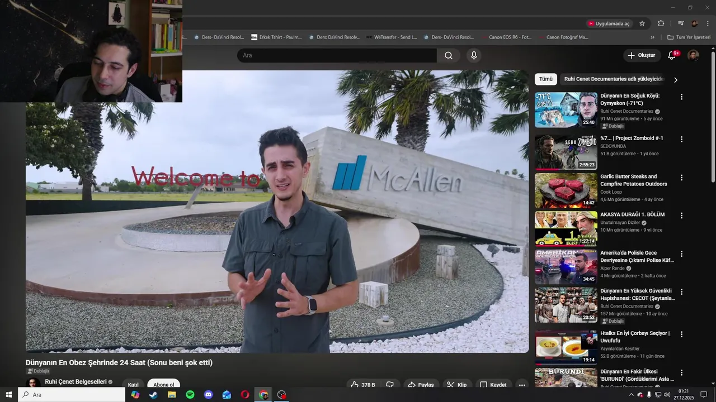Screen dimensions: 716x402
Task: Open Amerika'da Polisle Gece Devriyesine title
Action: click(x=637, y=256)
